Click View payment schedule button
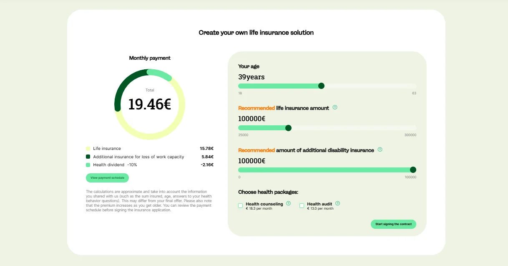Image resolution: width=508 pixels, height=266 pixels. [108, 178]
